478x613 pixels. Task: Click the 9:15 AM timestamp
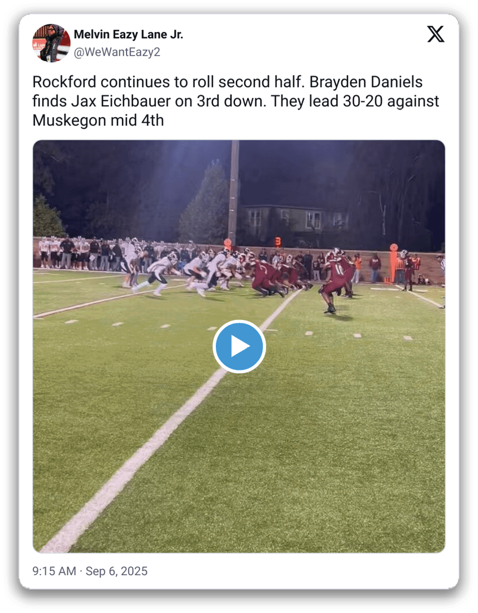(x=54, y=571)
